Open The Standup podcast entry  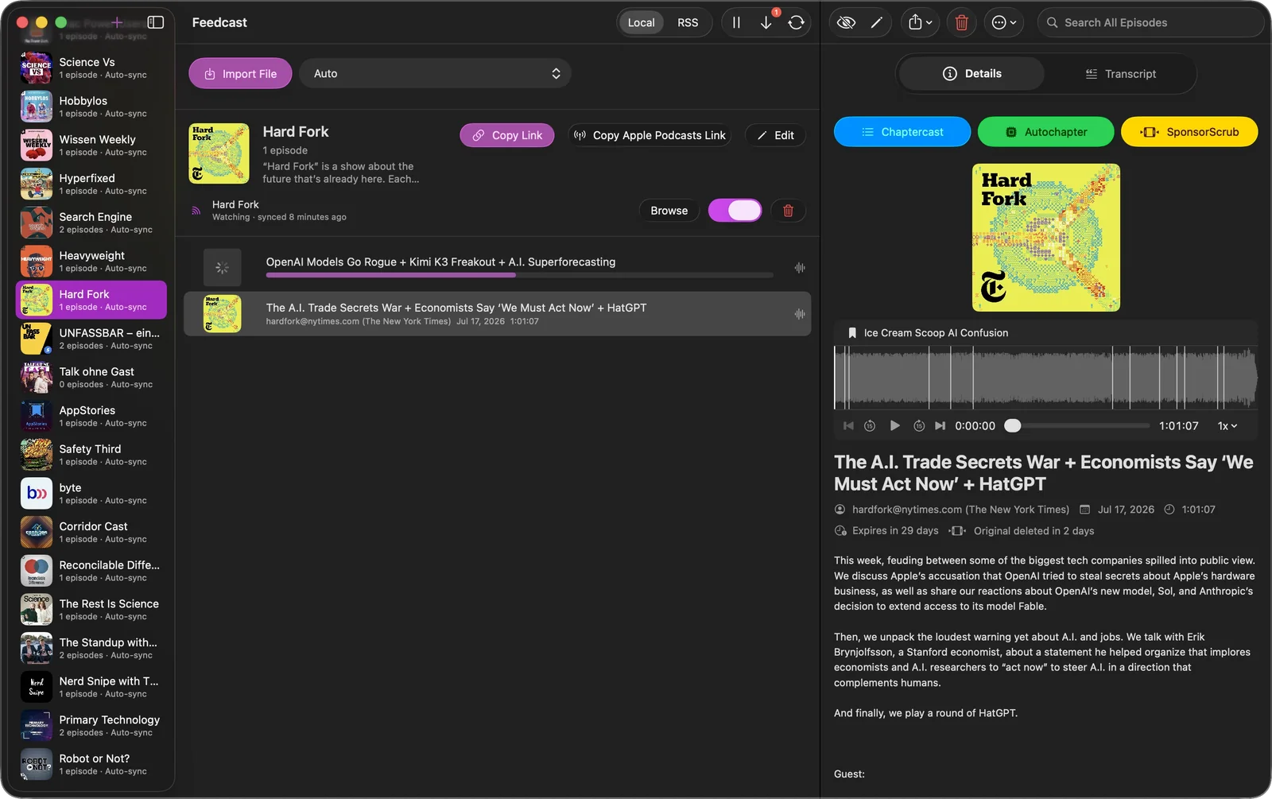91,649
